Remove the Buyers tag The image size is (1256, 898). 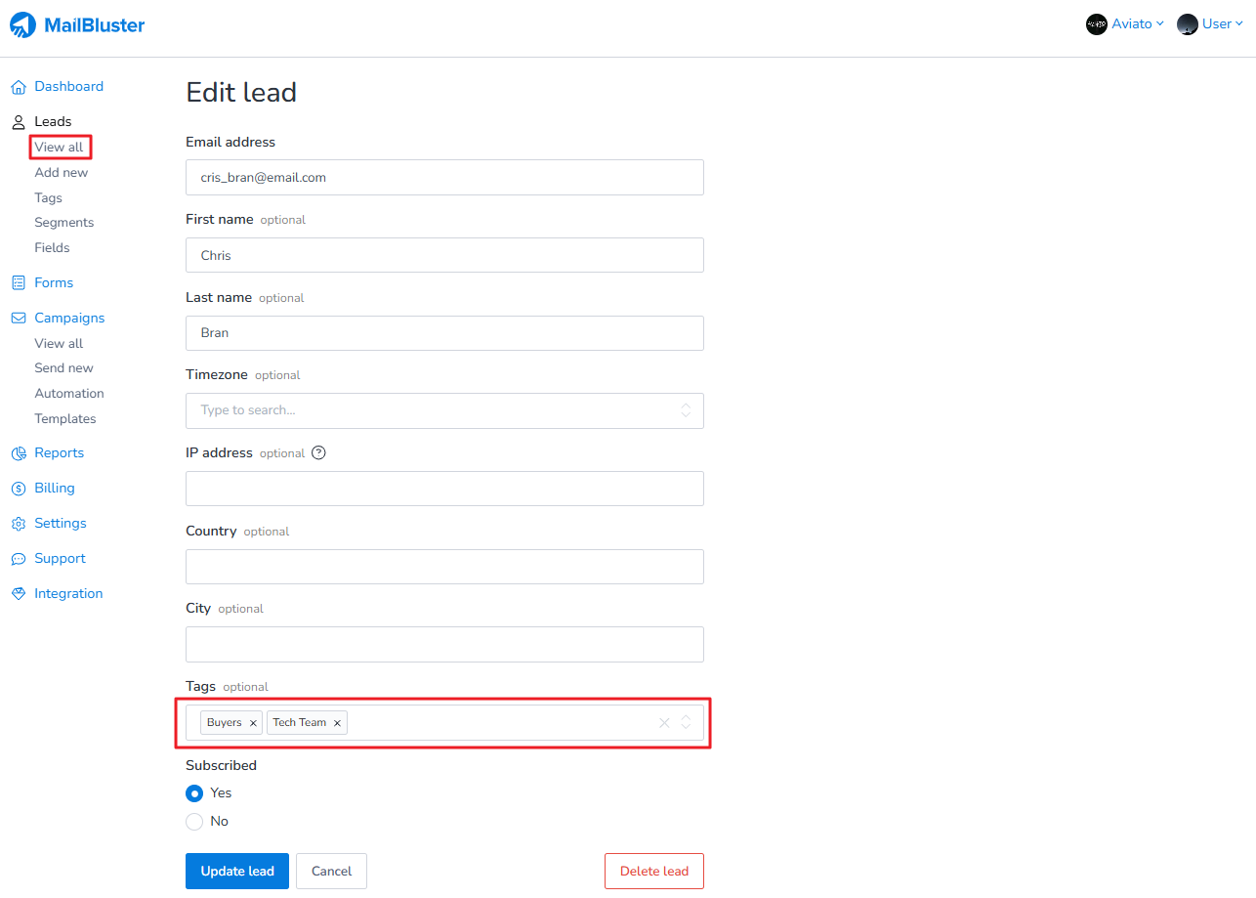click(253, 723)
